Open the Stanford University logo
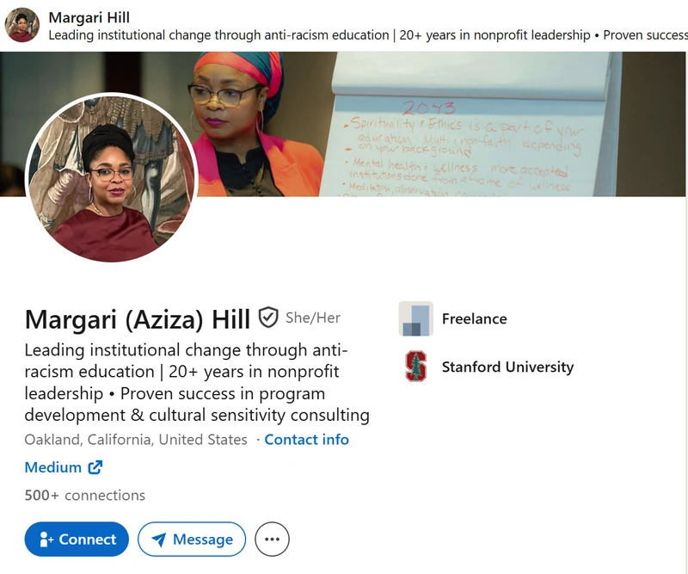The width and height of the screenshot is (688, 574). click(416, 367)
